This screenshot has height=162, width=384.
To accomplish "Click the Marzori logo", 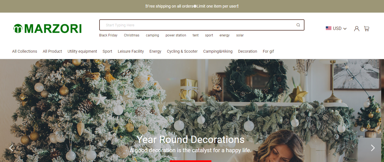I will click(48, 29).
